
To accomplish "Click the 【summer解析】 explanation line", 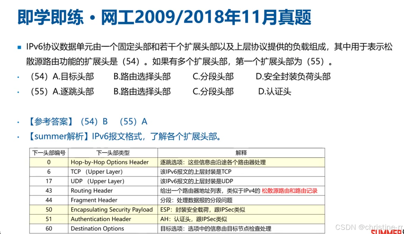I will click(x=124, y=136).
